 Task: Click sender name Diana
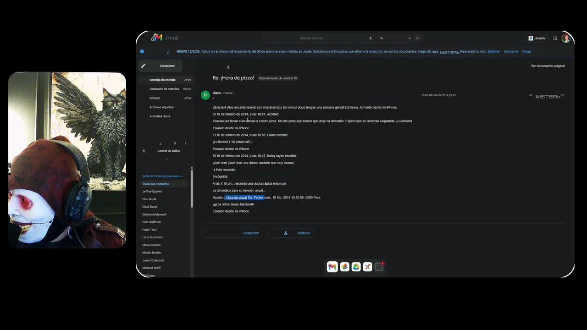216,93
